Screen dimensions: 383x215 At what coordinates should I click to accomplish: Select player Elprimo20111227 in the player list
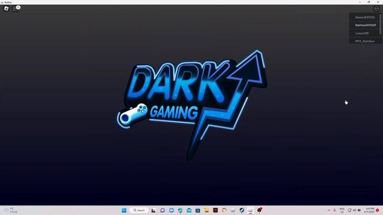364,25
